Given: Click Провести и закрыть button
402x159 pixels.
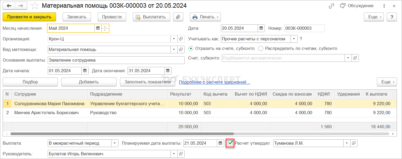Looking at the screenshot, I should (x=29, y=17).
